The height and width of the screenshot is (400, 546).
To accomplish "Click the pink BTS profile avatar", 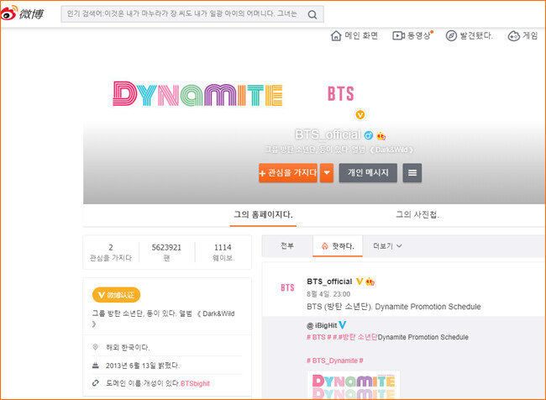I will [340, 93].
